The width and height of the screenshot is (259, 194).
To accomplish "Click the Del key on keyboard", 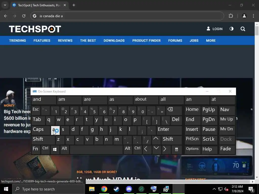I will [176, 120].
